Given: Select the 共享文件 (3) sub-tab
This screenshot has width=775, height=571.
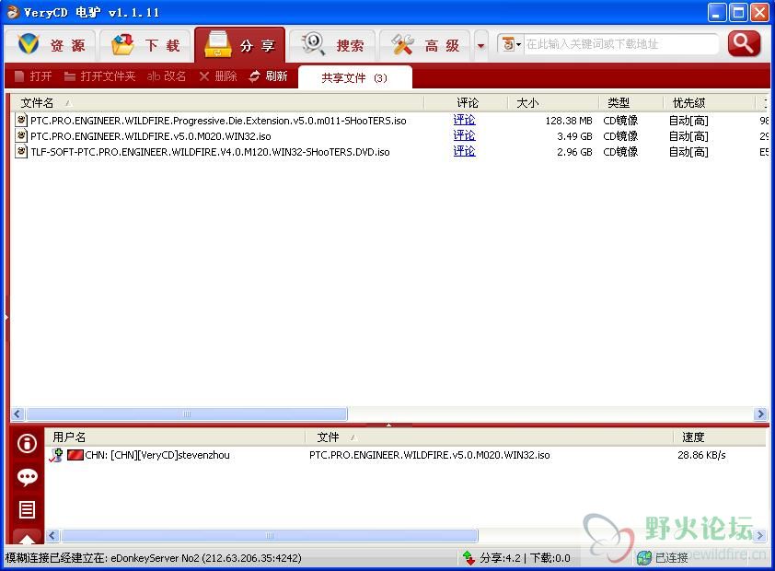Looking at the screenshot, I should 355,77.
